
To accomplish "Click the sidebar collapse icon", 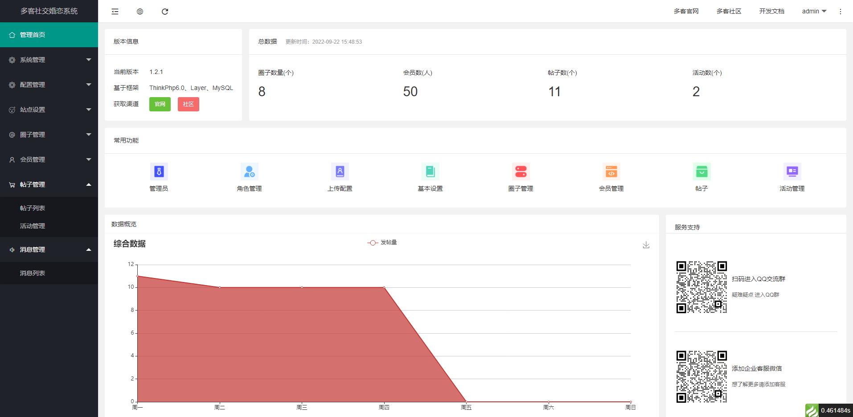I will (115, 11).
